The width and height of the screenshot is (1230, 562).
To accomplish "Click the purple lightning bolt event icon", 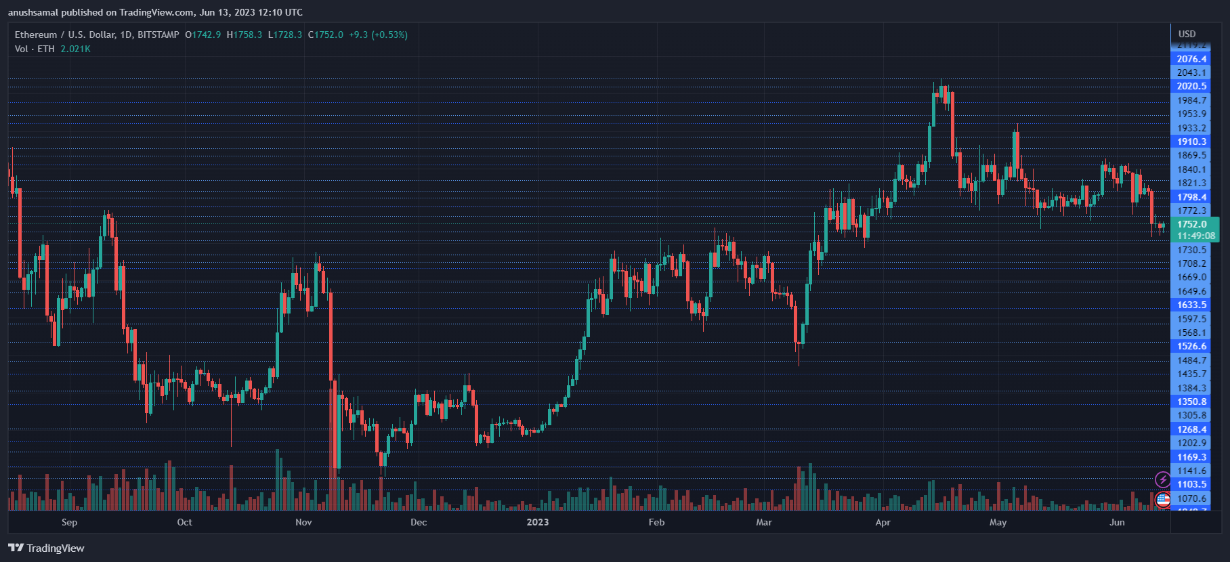I will (x=1162, y=480).
